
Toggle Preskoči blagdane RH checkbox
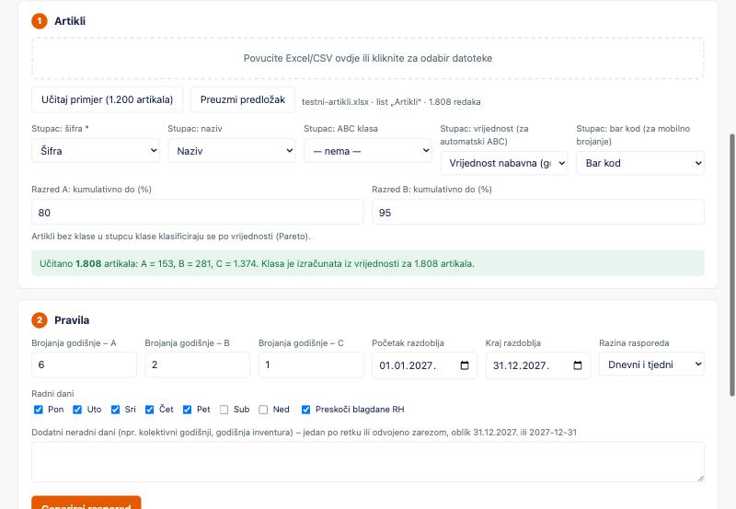[x=305, y=410]
